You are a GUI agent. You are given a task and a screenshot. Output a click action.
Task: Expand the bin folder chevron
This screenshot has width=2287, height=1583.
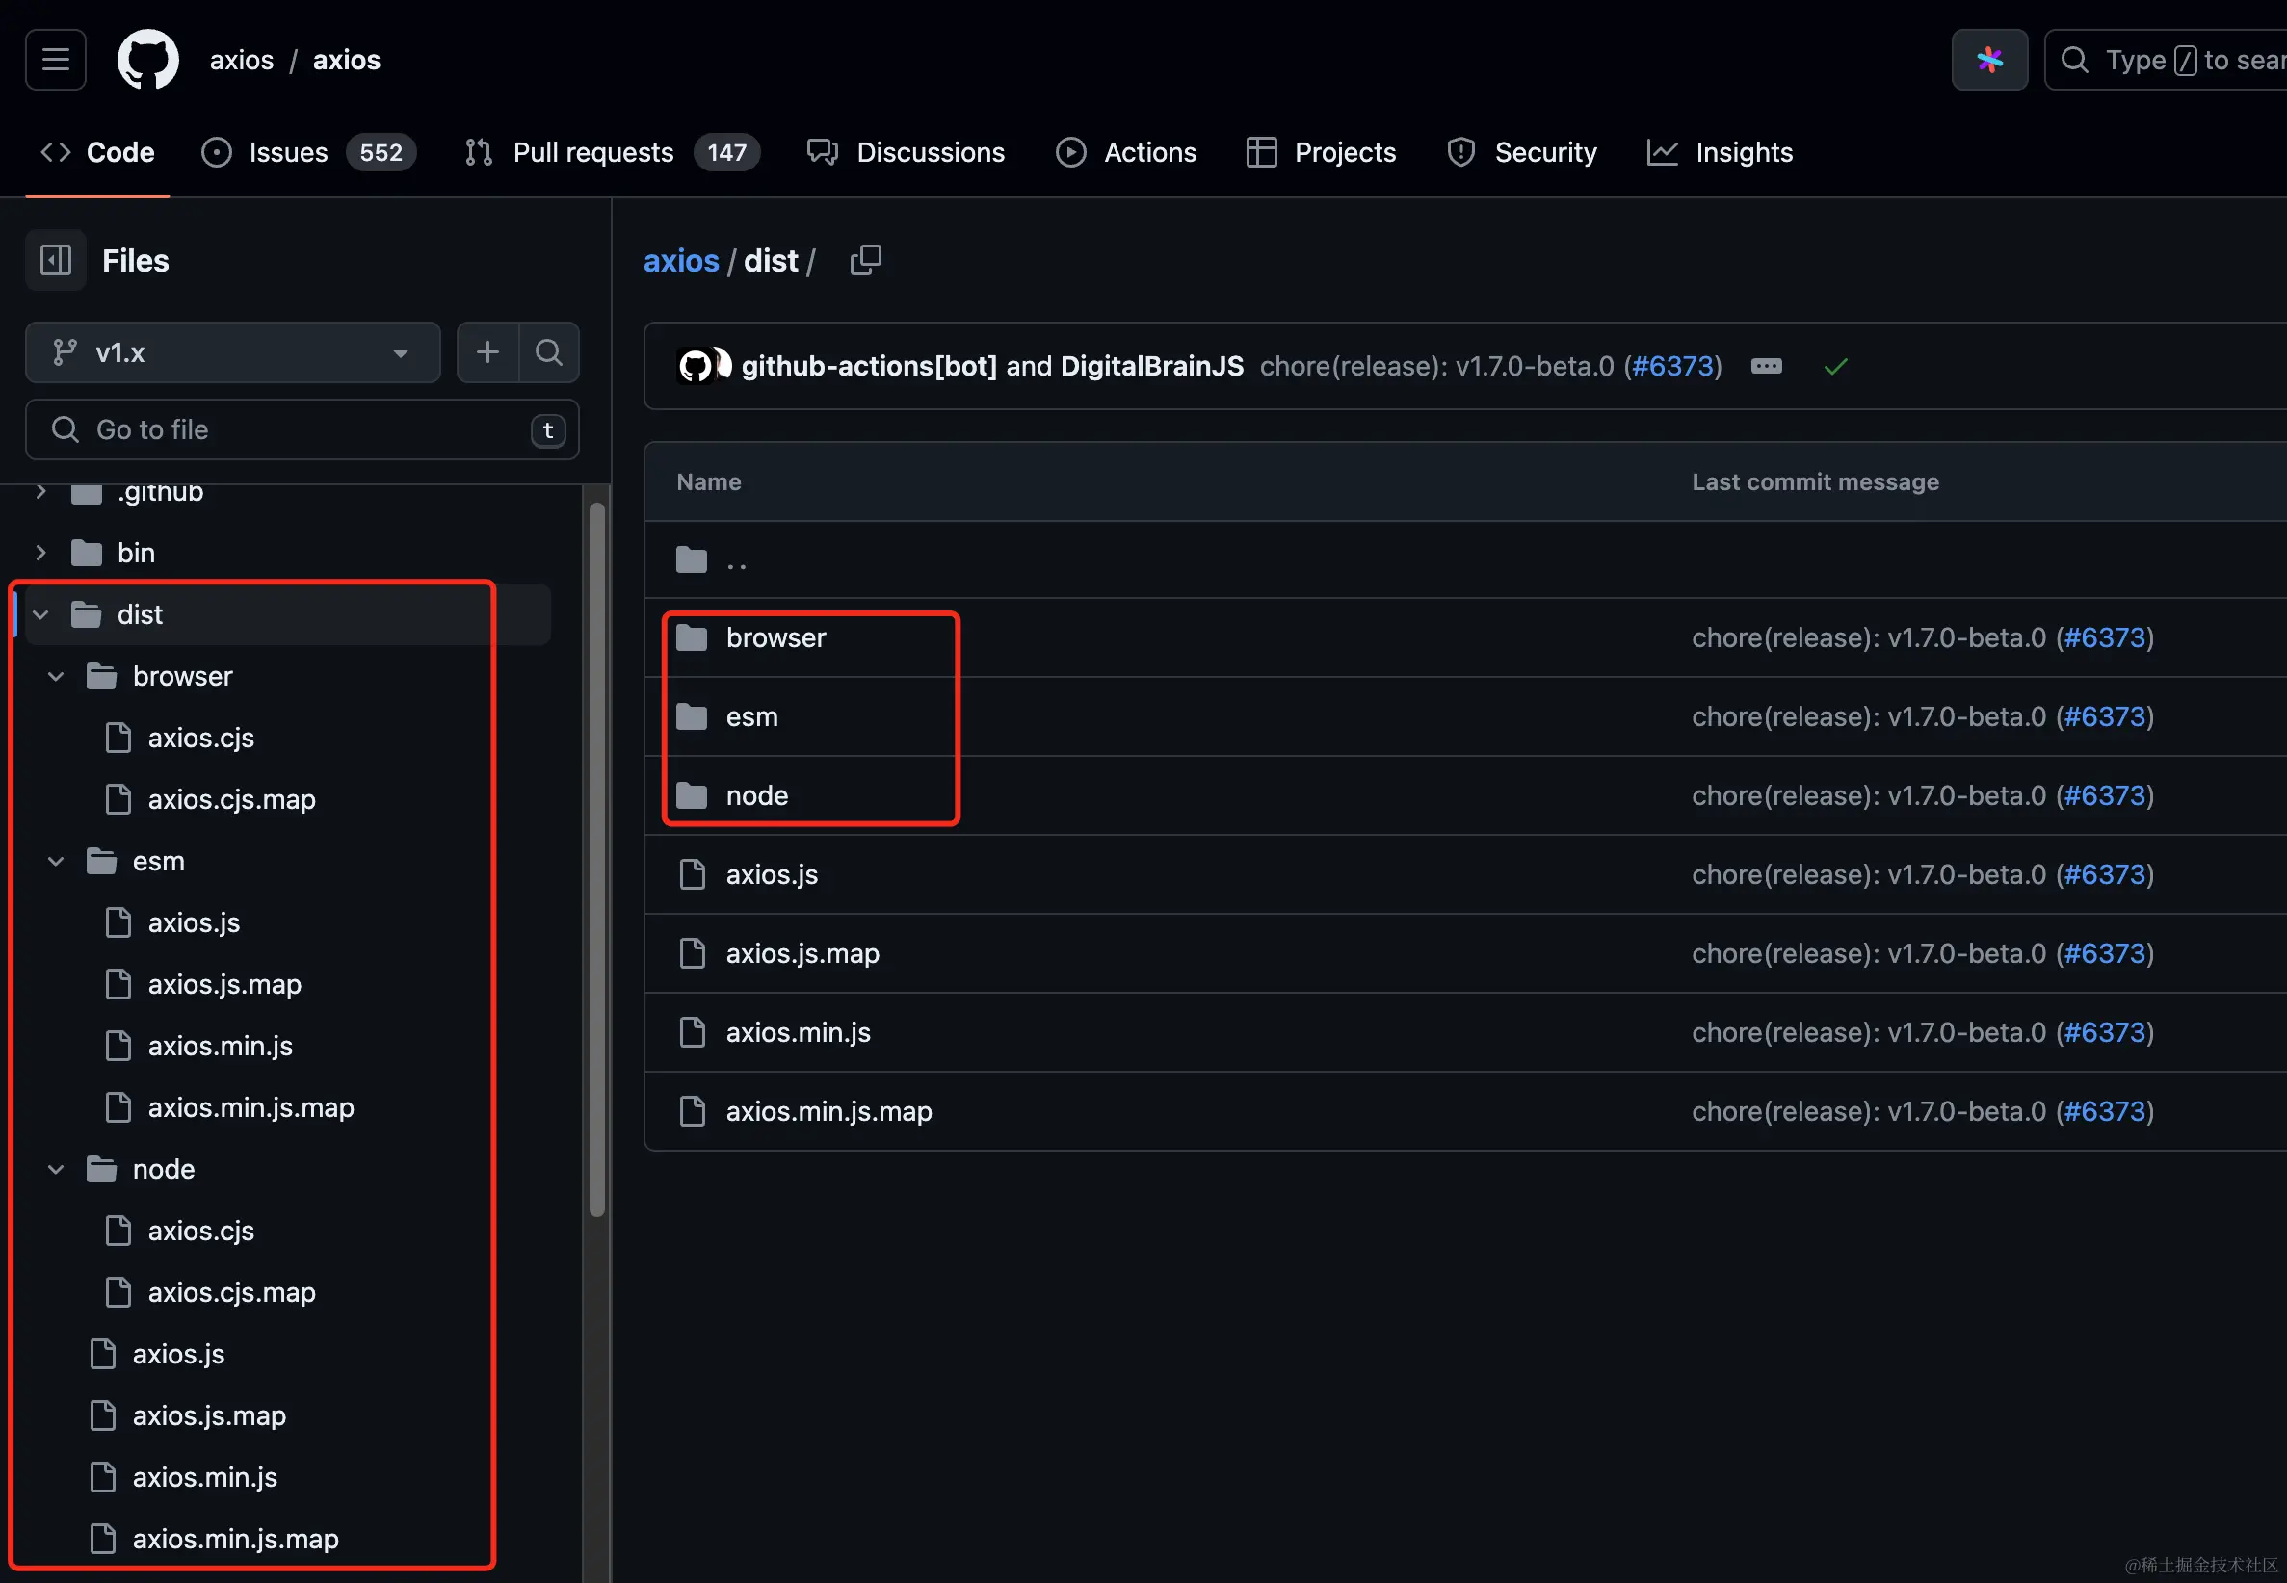click(40, 553)
